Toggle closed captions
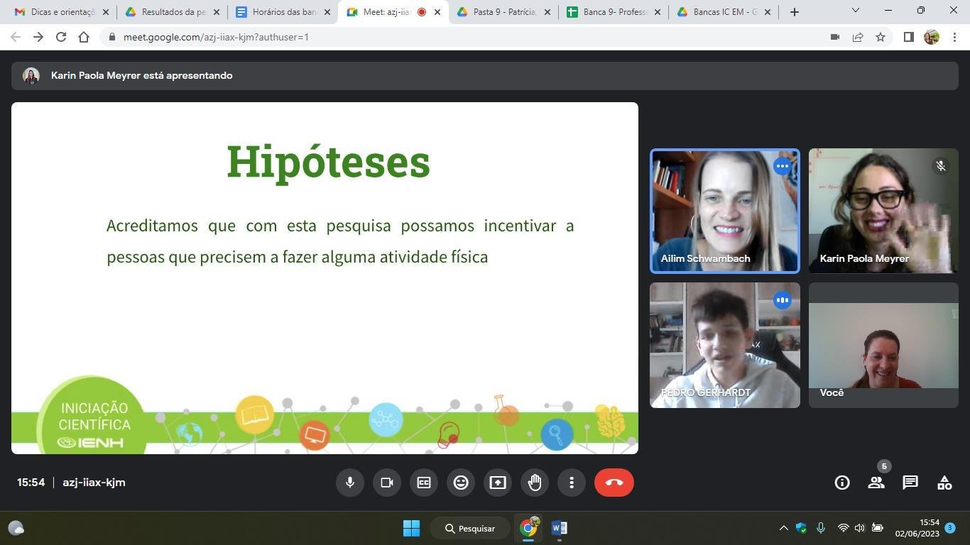Image resolution: width=970 pixels, height=545 pixels. [x=424, y=483]
